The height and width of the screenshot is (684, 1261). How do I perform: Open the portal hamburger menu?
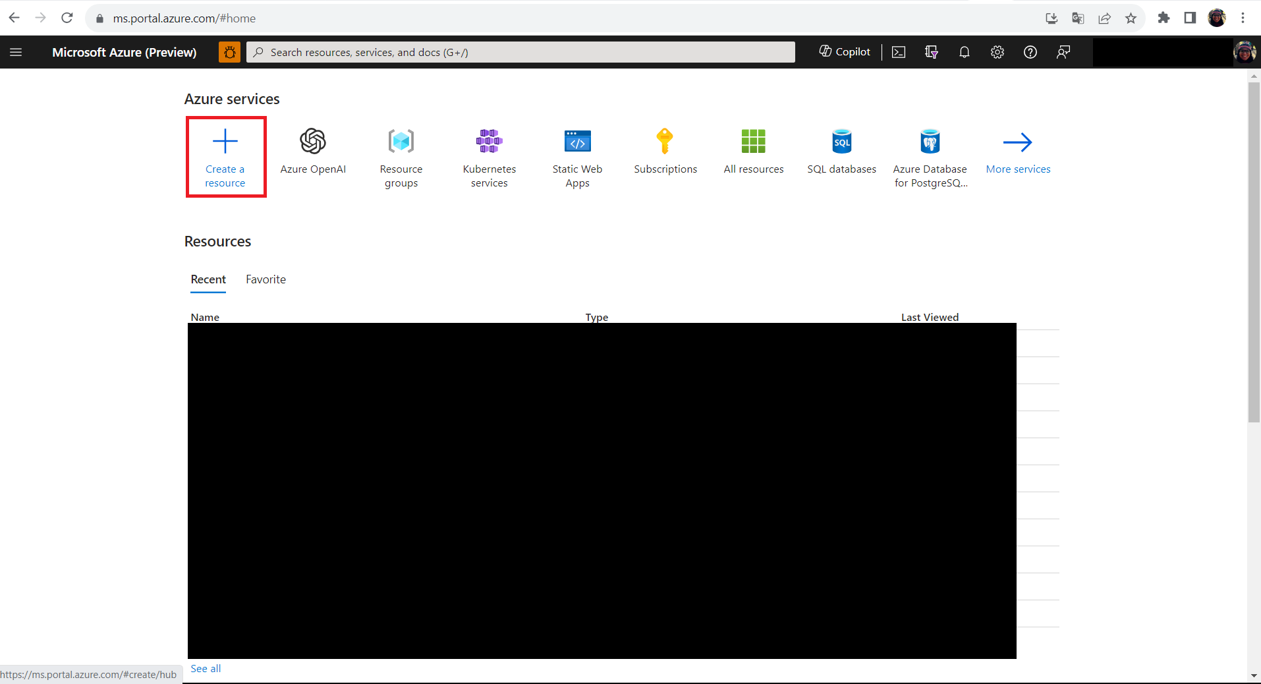coord(16,52)
